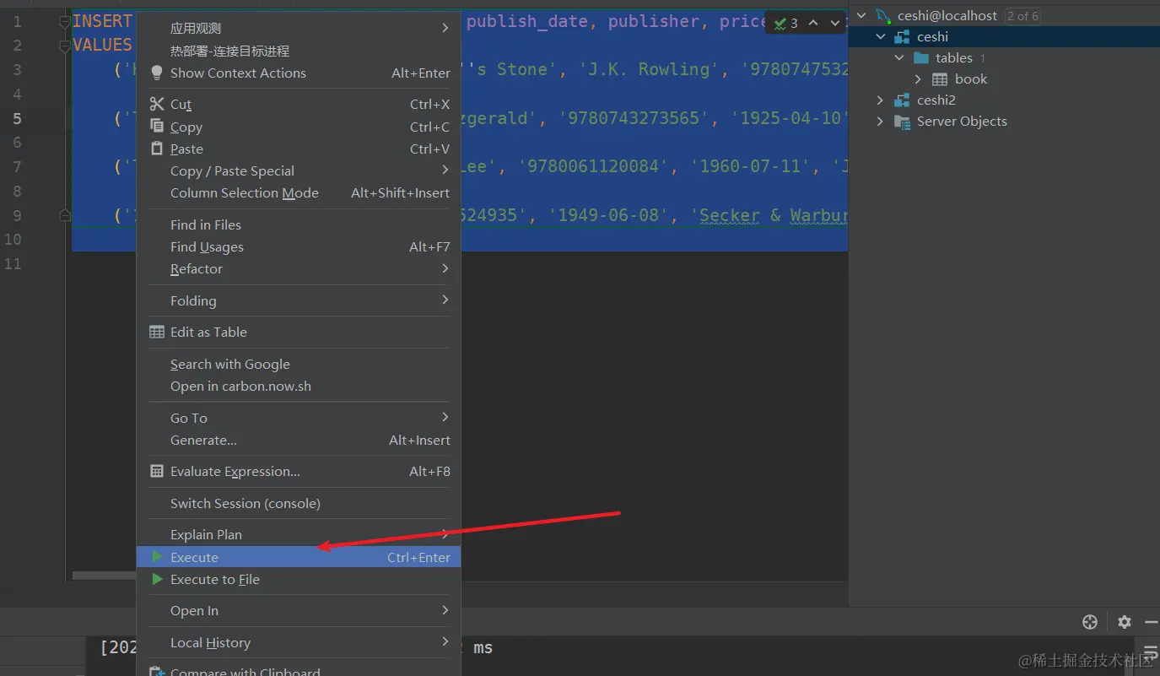Click the scissors Cut icon
Image resolution: width=1160 pixels, height=676 pixels.
pos(156,104)
